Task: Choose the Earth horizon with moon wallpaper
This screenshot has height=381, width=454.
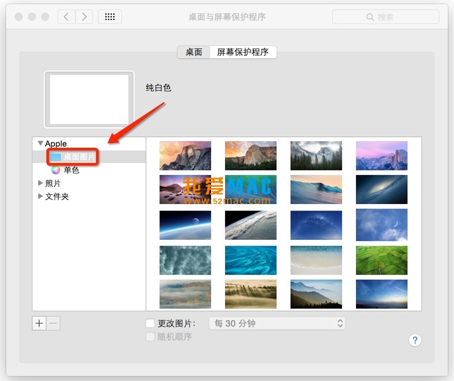Action: pos(185,225)
